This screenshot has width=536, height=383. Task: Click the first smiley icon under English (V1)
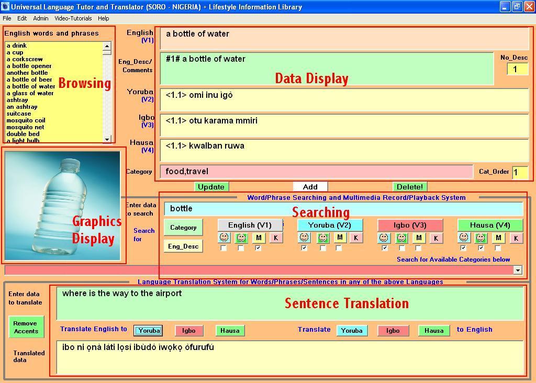[x=224, y=238]
